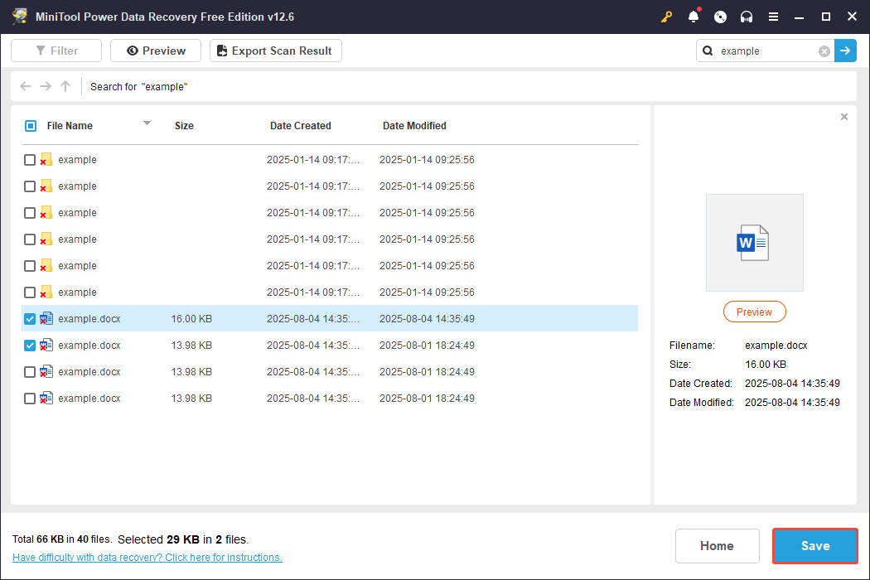Click the Word icon of last example.docx row
The image size is (870, 580).
[46, 399]
